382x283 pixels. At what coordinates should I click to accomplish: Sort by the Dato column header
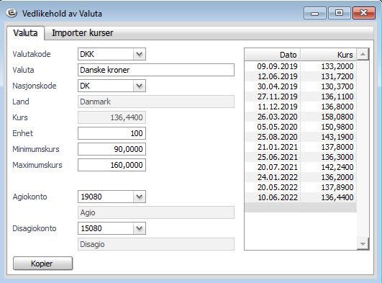tap(273, 55)
